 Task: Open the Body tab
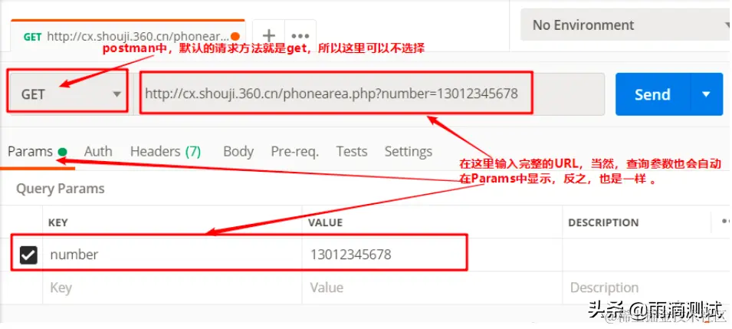(x=238, y=151)
